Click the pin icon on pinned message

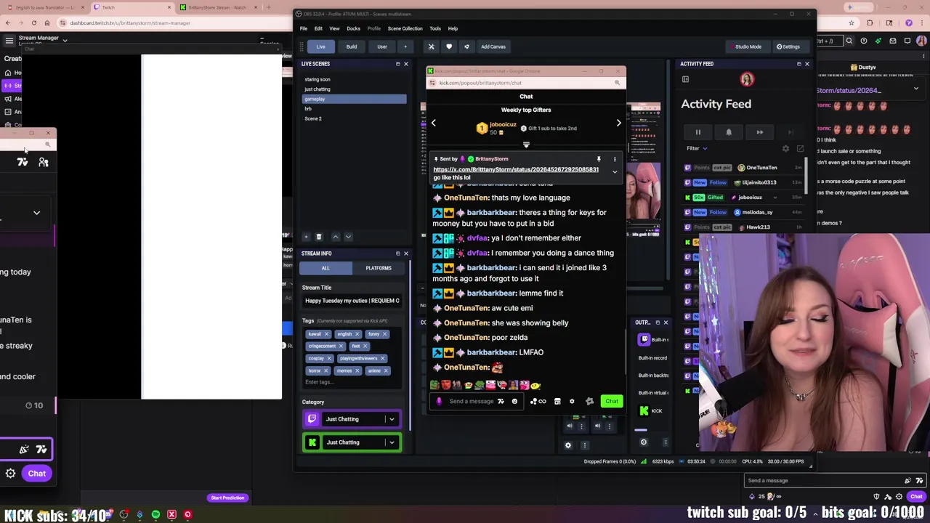pyautogui.click(x=599, y=158)
